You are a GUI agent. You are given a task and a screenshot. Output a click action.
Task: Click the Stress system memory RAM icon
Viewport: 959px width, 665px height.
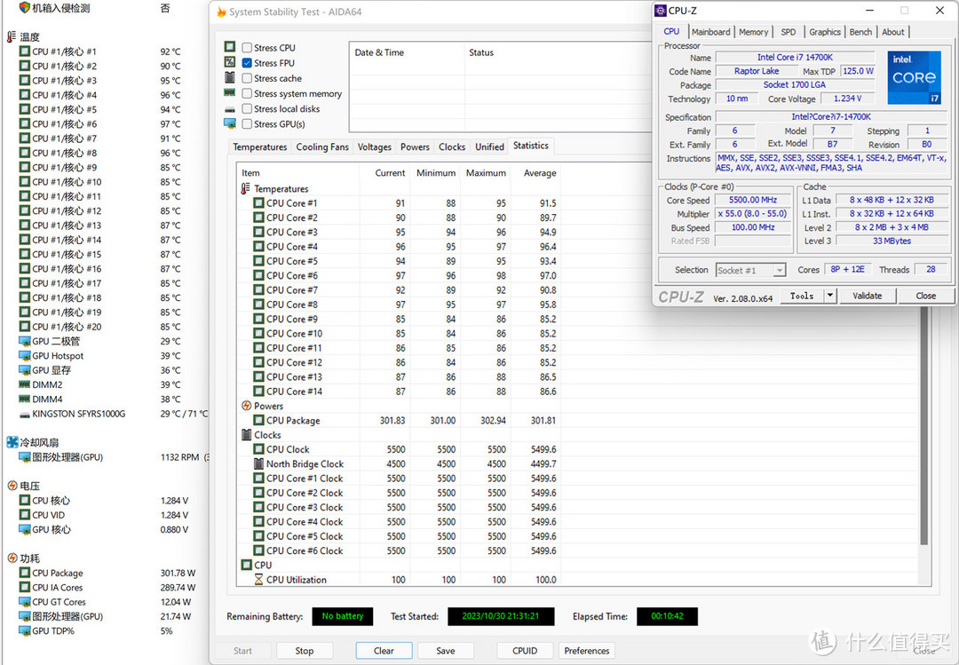coord(229,93)
